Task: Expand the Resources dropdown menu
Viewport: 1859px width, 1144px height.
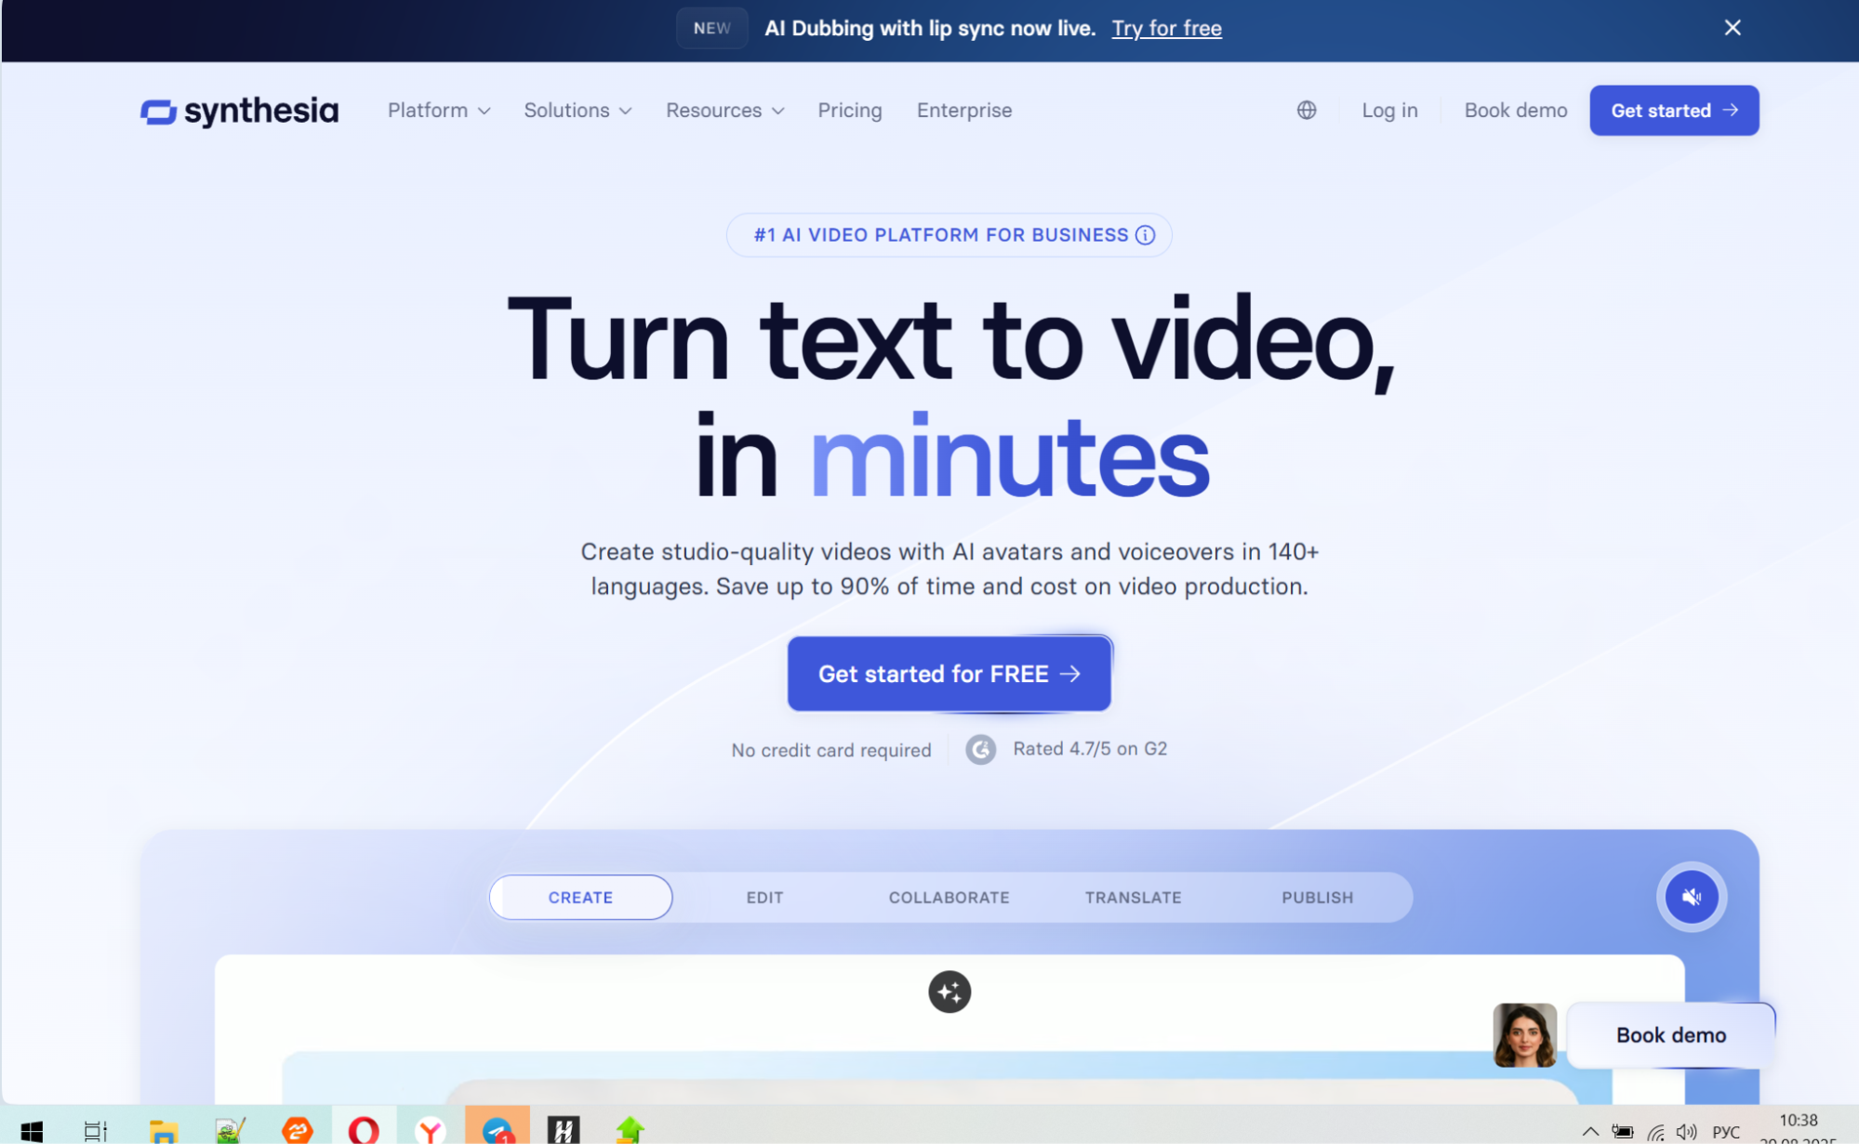Action: 724,111
